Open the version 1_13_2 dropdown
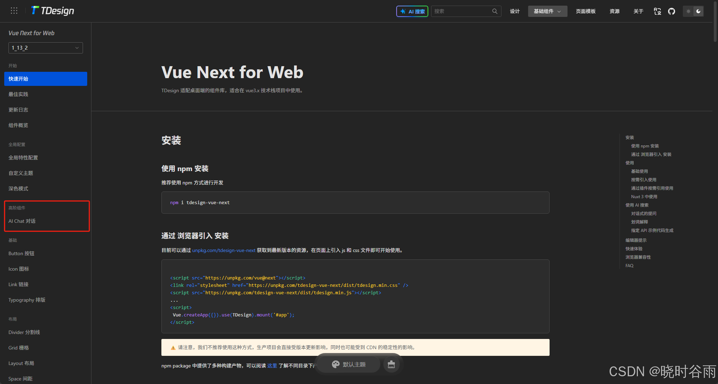The image size is (718, 384). coord(45,48)
